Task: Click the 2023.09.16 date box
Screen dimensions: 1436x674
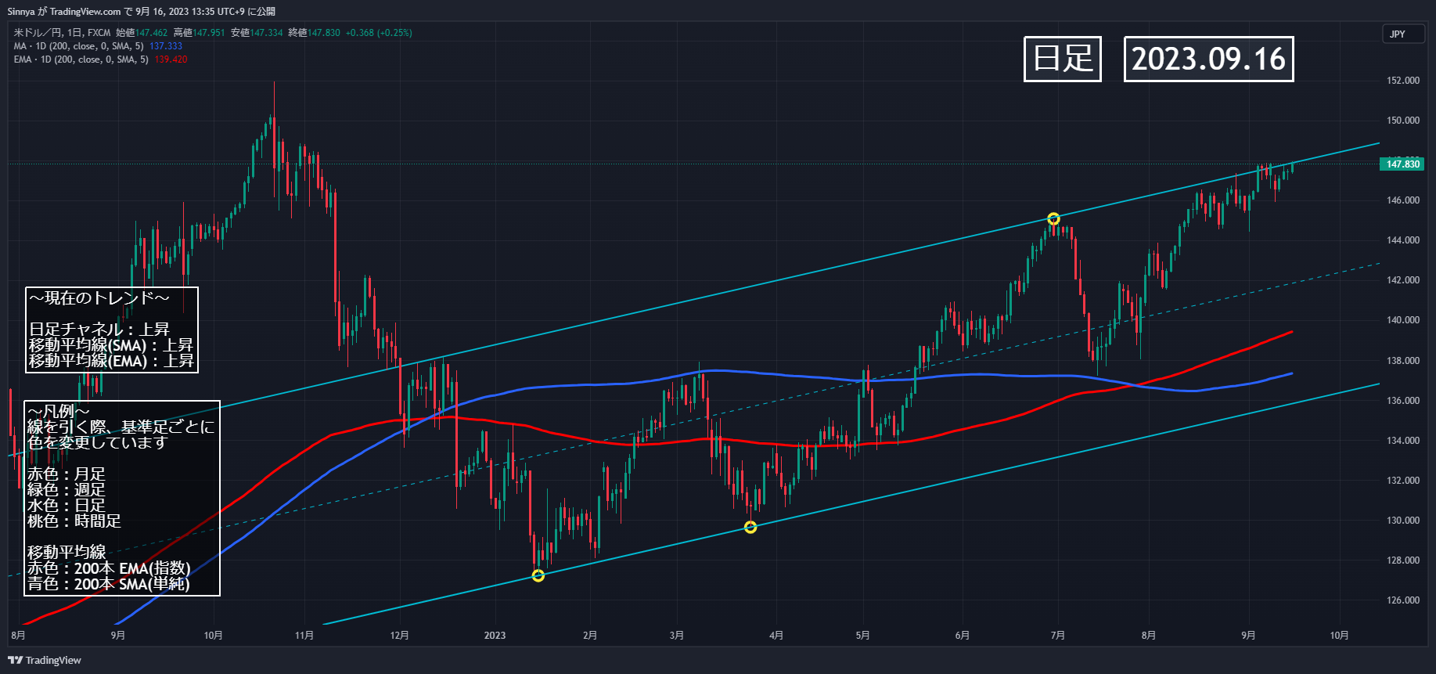Action: [x=1208, y=59]
